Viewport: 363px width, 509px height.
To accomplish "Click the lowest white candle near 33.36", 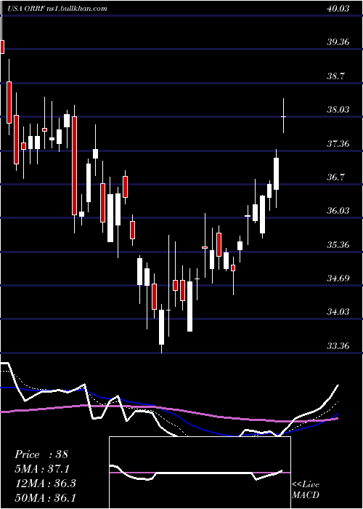I will pyautogui.click(x=161, y=329).
